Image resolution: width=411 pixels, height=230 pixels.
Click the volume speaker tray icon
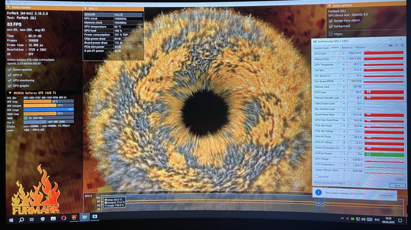(x=363, y=219)
